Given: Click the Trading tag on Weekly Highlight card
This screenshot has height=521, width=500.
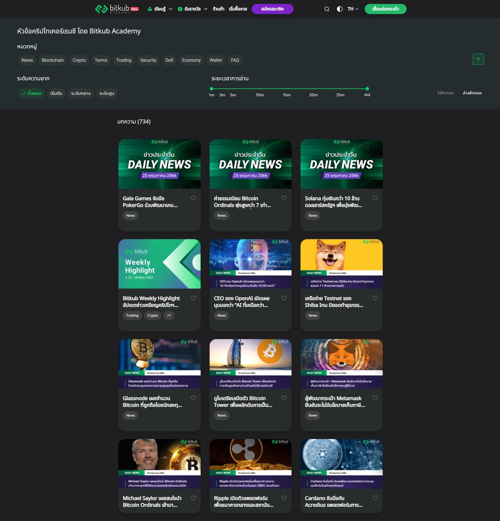Looking at the screenshot, I should (x=132, y=316).
